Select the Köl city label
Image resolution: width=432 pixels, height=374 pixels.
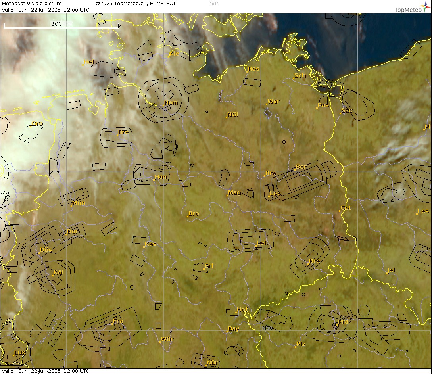click(x=58, y=272)
